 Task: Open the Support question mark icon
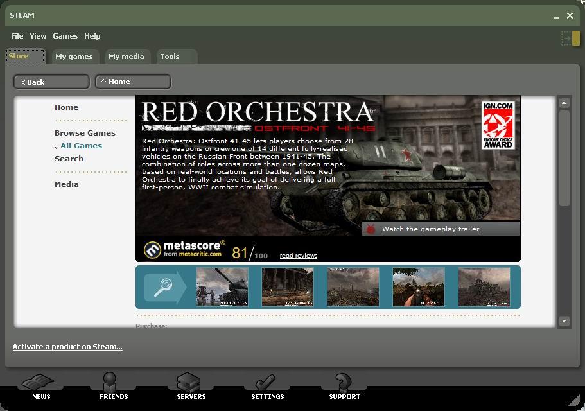(x=344, y=382)
